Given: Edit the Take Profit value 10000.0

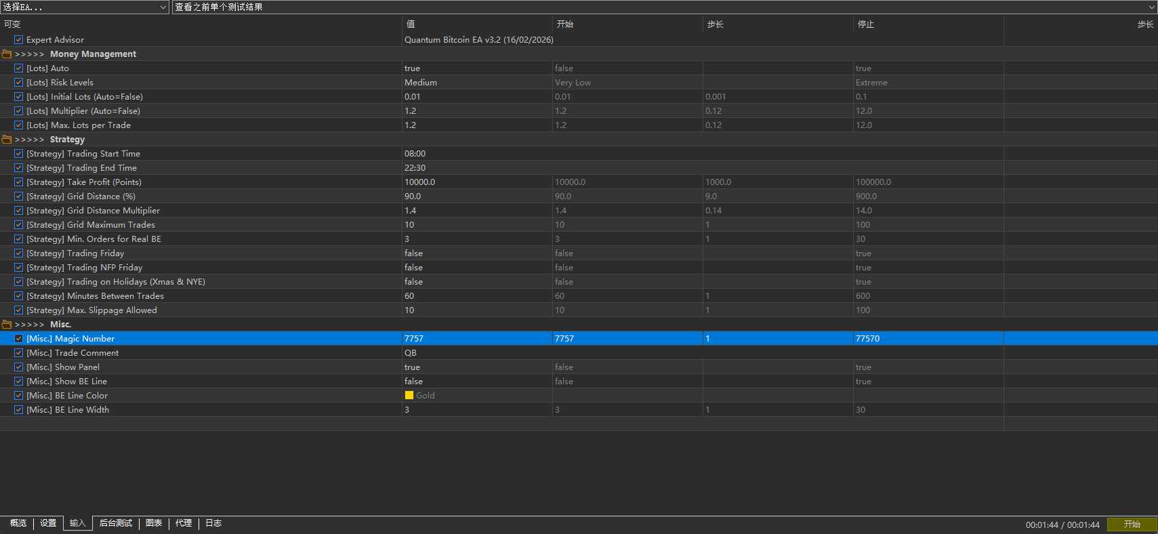Looking at the screenshot, I should pos(420,182).
